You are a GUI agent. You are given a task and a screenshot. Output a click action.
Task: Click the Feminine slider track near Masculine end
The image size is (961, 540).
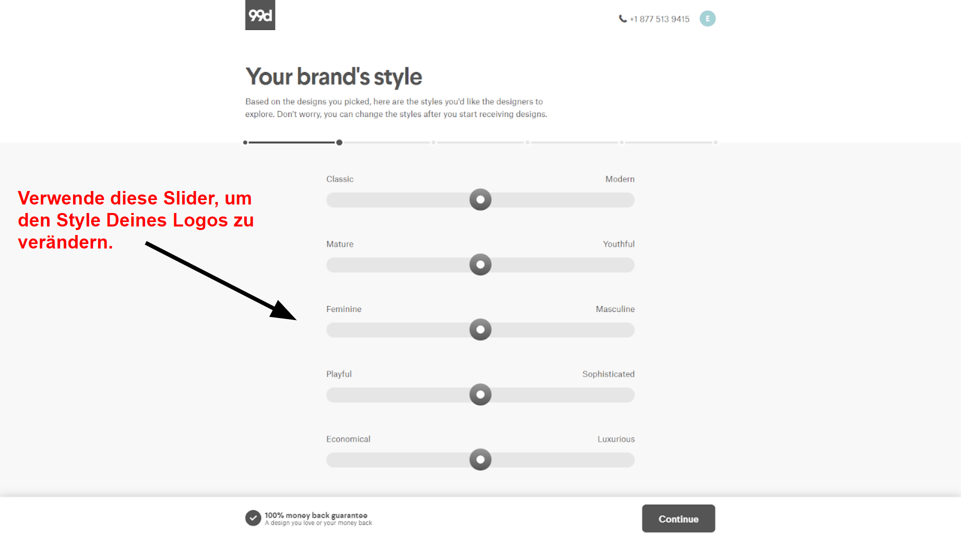click(x=616, y=330)
